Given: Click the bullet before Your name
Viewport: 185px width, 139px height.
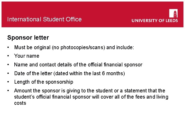Looking at the screenshot, I should [x=8, y=56].
